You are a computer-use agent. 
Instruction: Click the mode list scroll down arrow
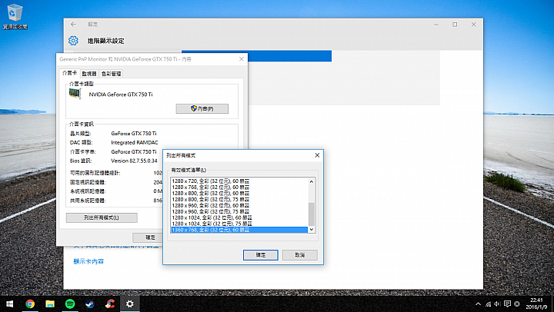point(312,230)
